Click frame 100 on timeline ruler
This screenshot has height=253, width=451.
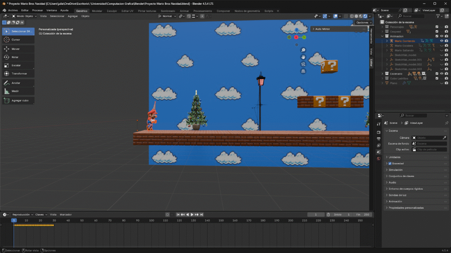click(152, 220)
